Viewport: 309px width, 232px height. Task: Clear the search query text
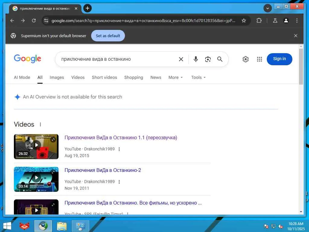(181, 59)
